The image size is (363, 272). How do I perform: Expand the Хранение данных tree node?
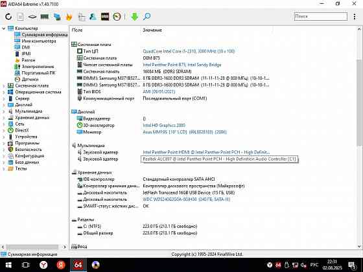click(x=3, y=118)
